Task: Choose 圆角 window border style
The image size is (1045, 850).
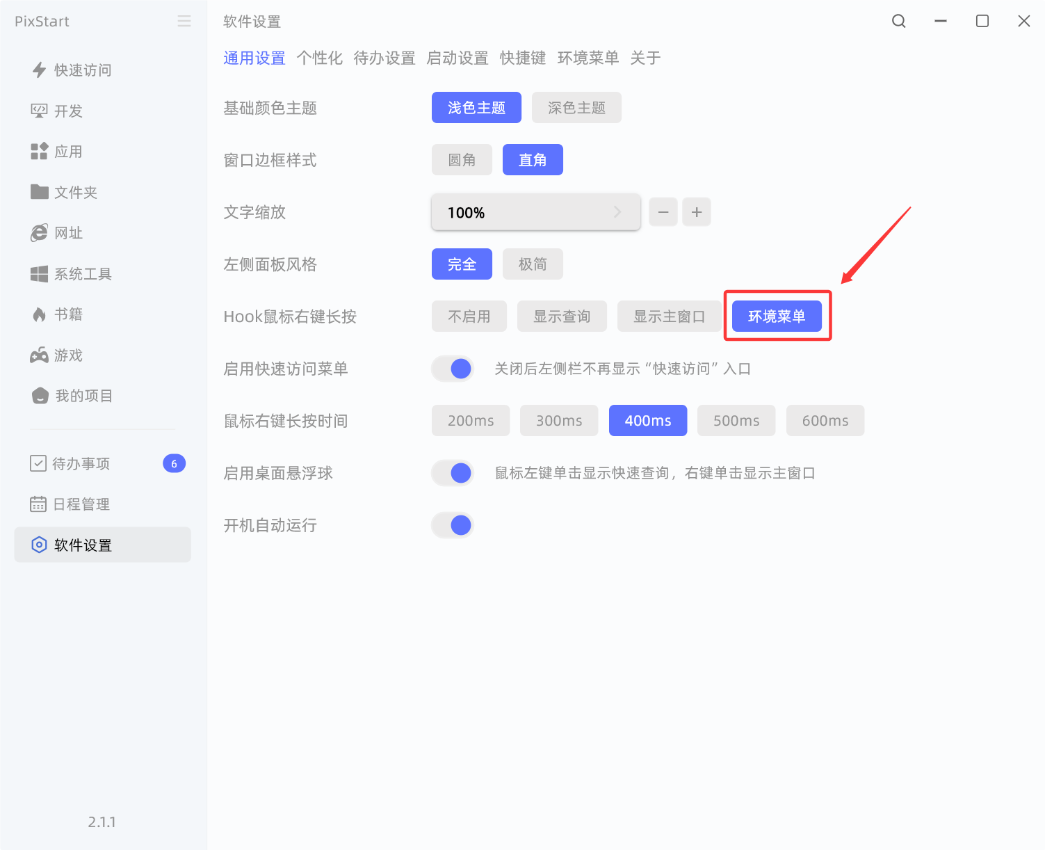Action: point(462,160)
